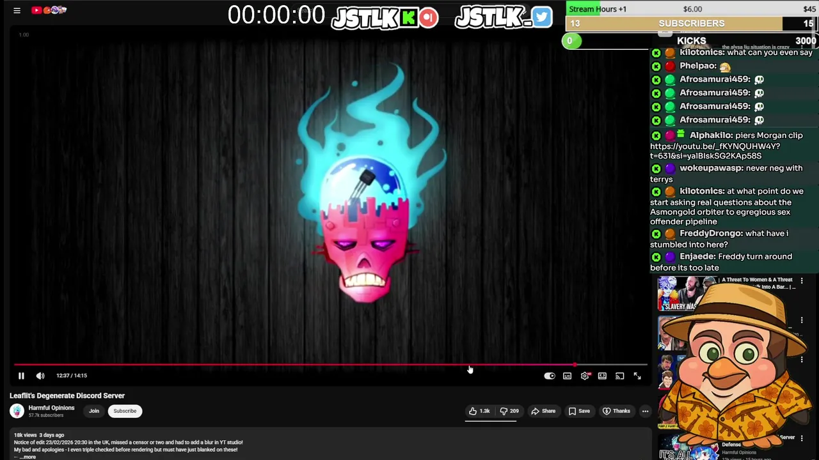The height and width of the screenshot is (460, 819).
Task: Turn on subtitles/closed captions
Action: click(x=567, y=376)
